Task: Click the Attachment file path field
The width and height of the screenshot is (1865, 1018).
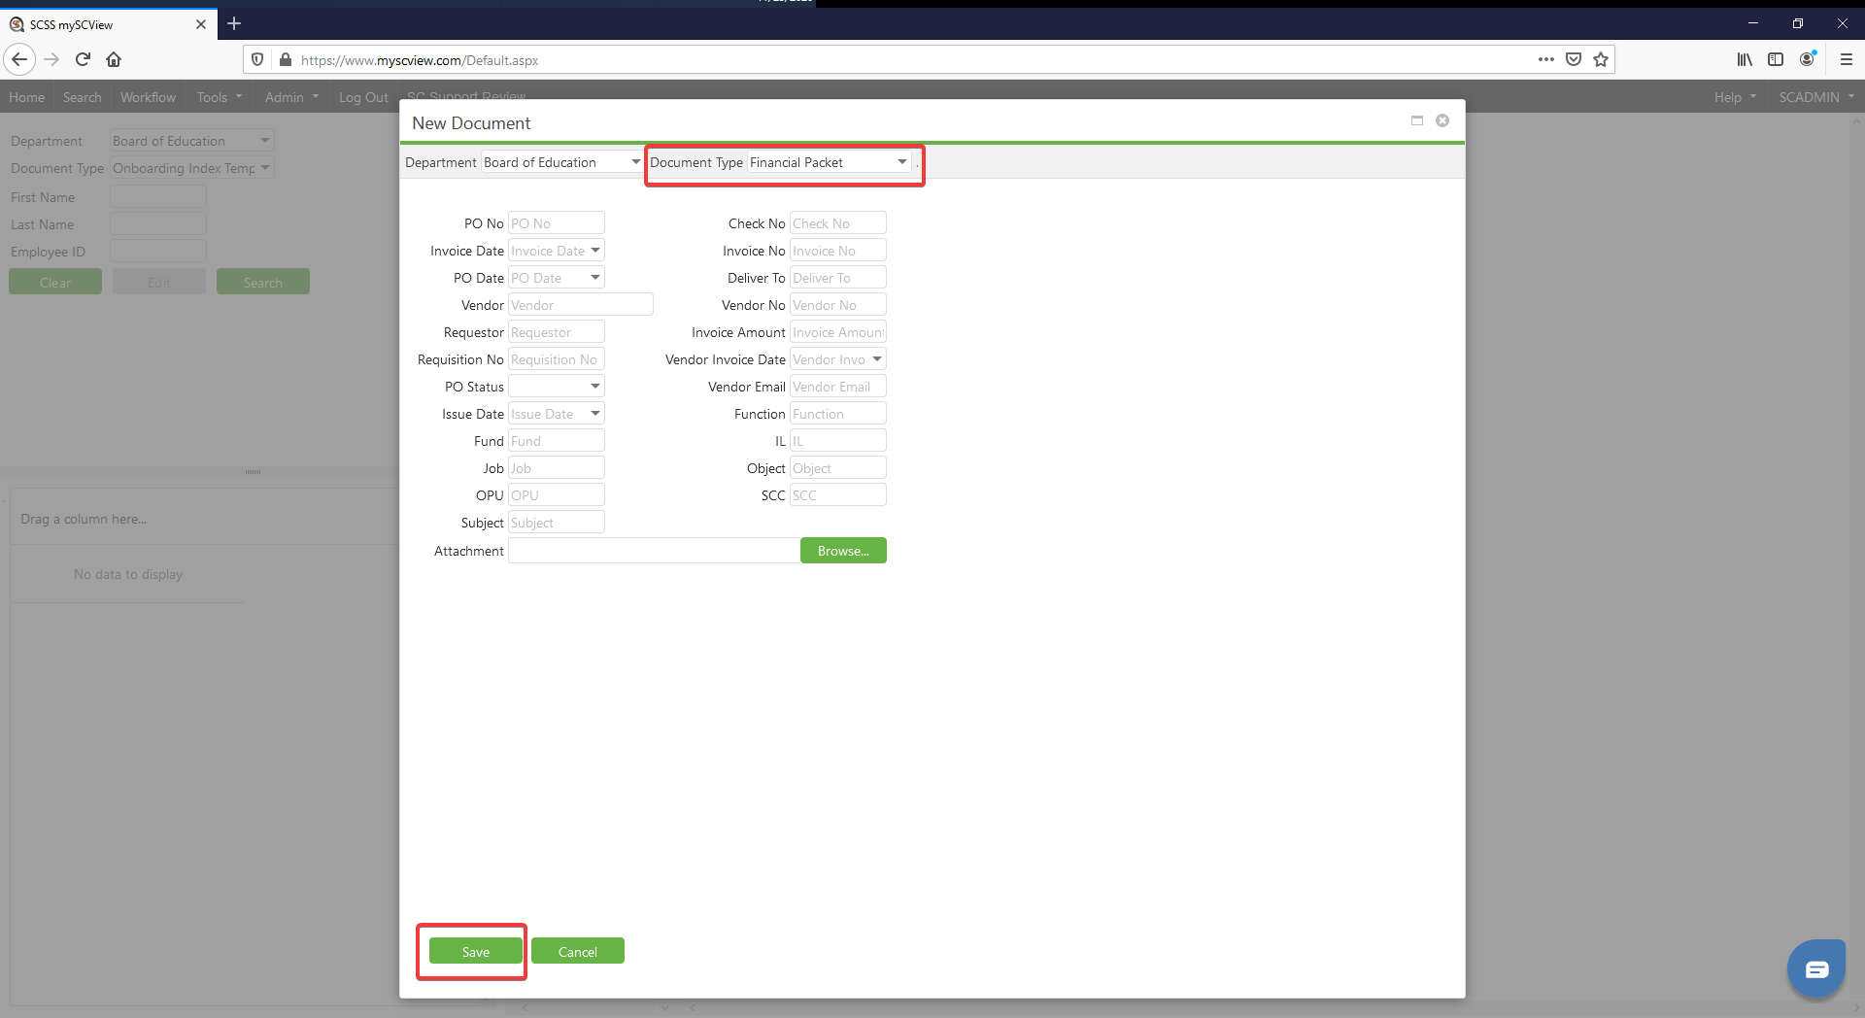Action: pos(654,551)
